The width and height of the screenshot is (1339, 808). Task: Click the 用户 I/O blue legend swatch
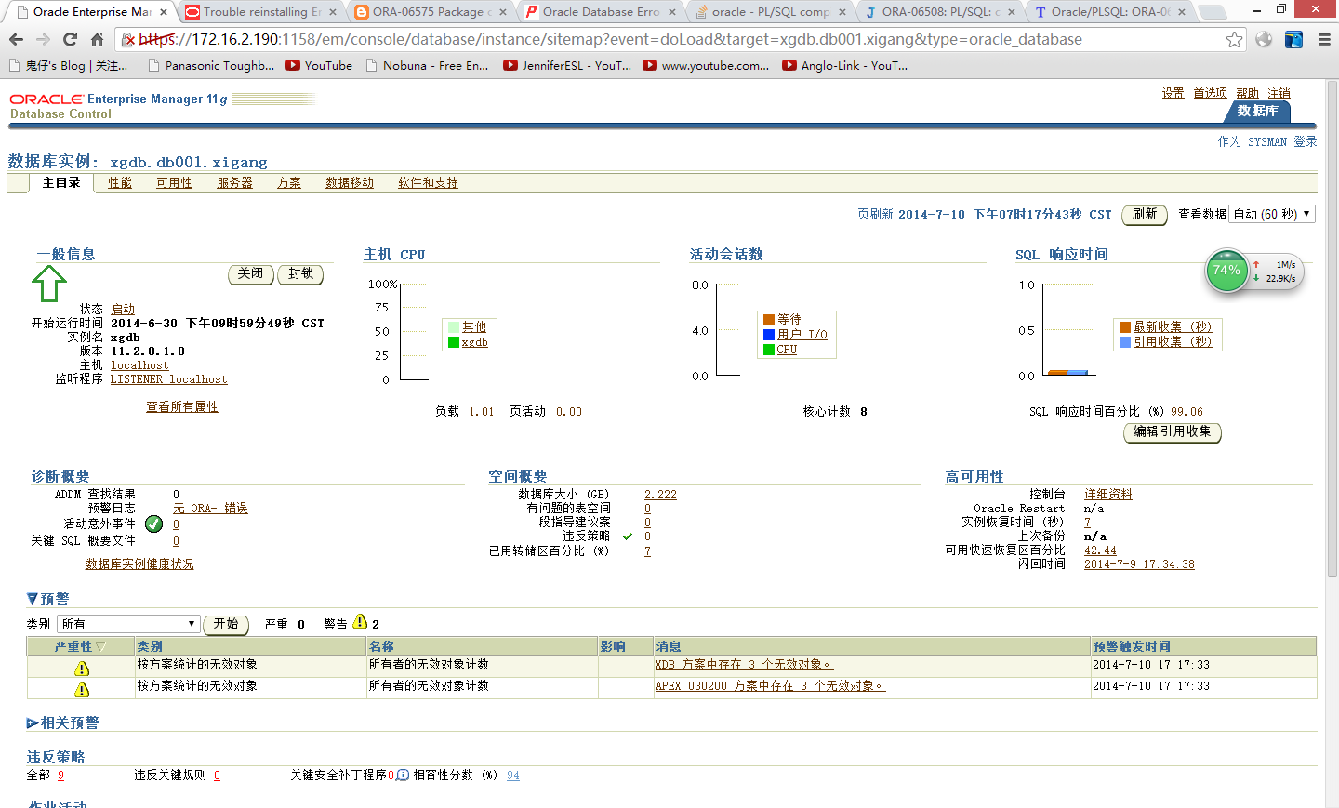769,335
